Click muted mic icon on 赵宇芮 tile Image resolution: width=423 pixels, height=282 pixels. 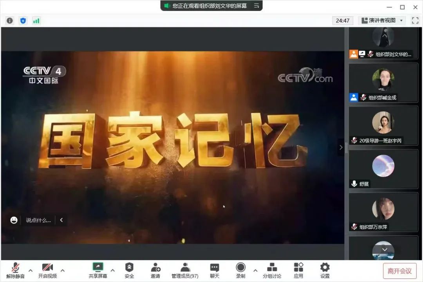point(354,140)
